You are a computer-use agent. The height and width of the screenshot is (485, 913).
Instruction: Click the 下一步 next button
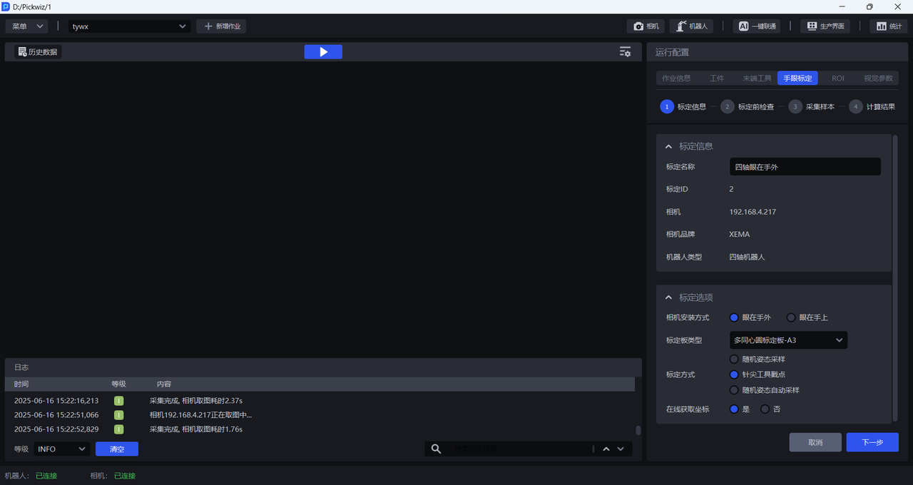coord(872,442)
